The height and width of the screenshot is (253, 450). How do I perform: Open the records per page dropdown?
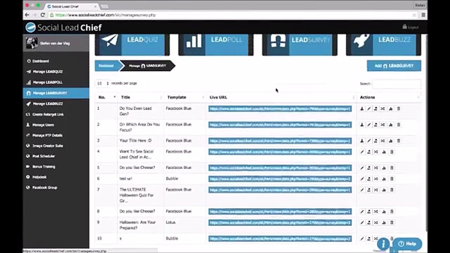(x=103, y=84)
